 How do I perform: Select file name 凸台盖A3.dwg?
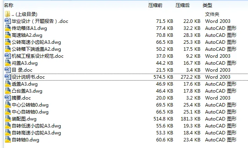(27, 91)
